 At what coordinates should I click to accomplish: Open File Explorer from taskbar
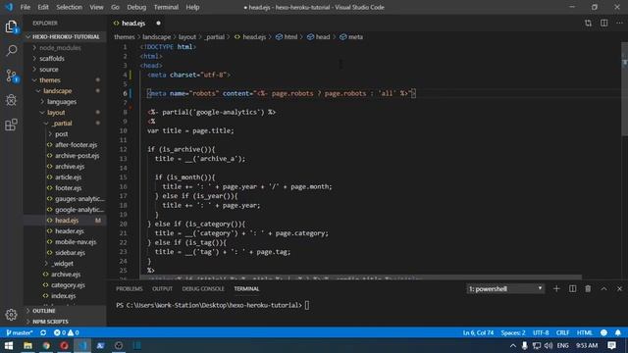pyautogui.click(x=27, y=345)
